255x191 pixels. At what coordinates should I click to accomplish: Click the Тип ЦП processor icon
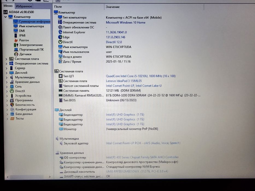61,76
